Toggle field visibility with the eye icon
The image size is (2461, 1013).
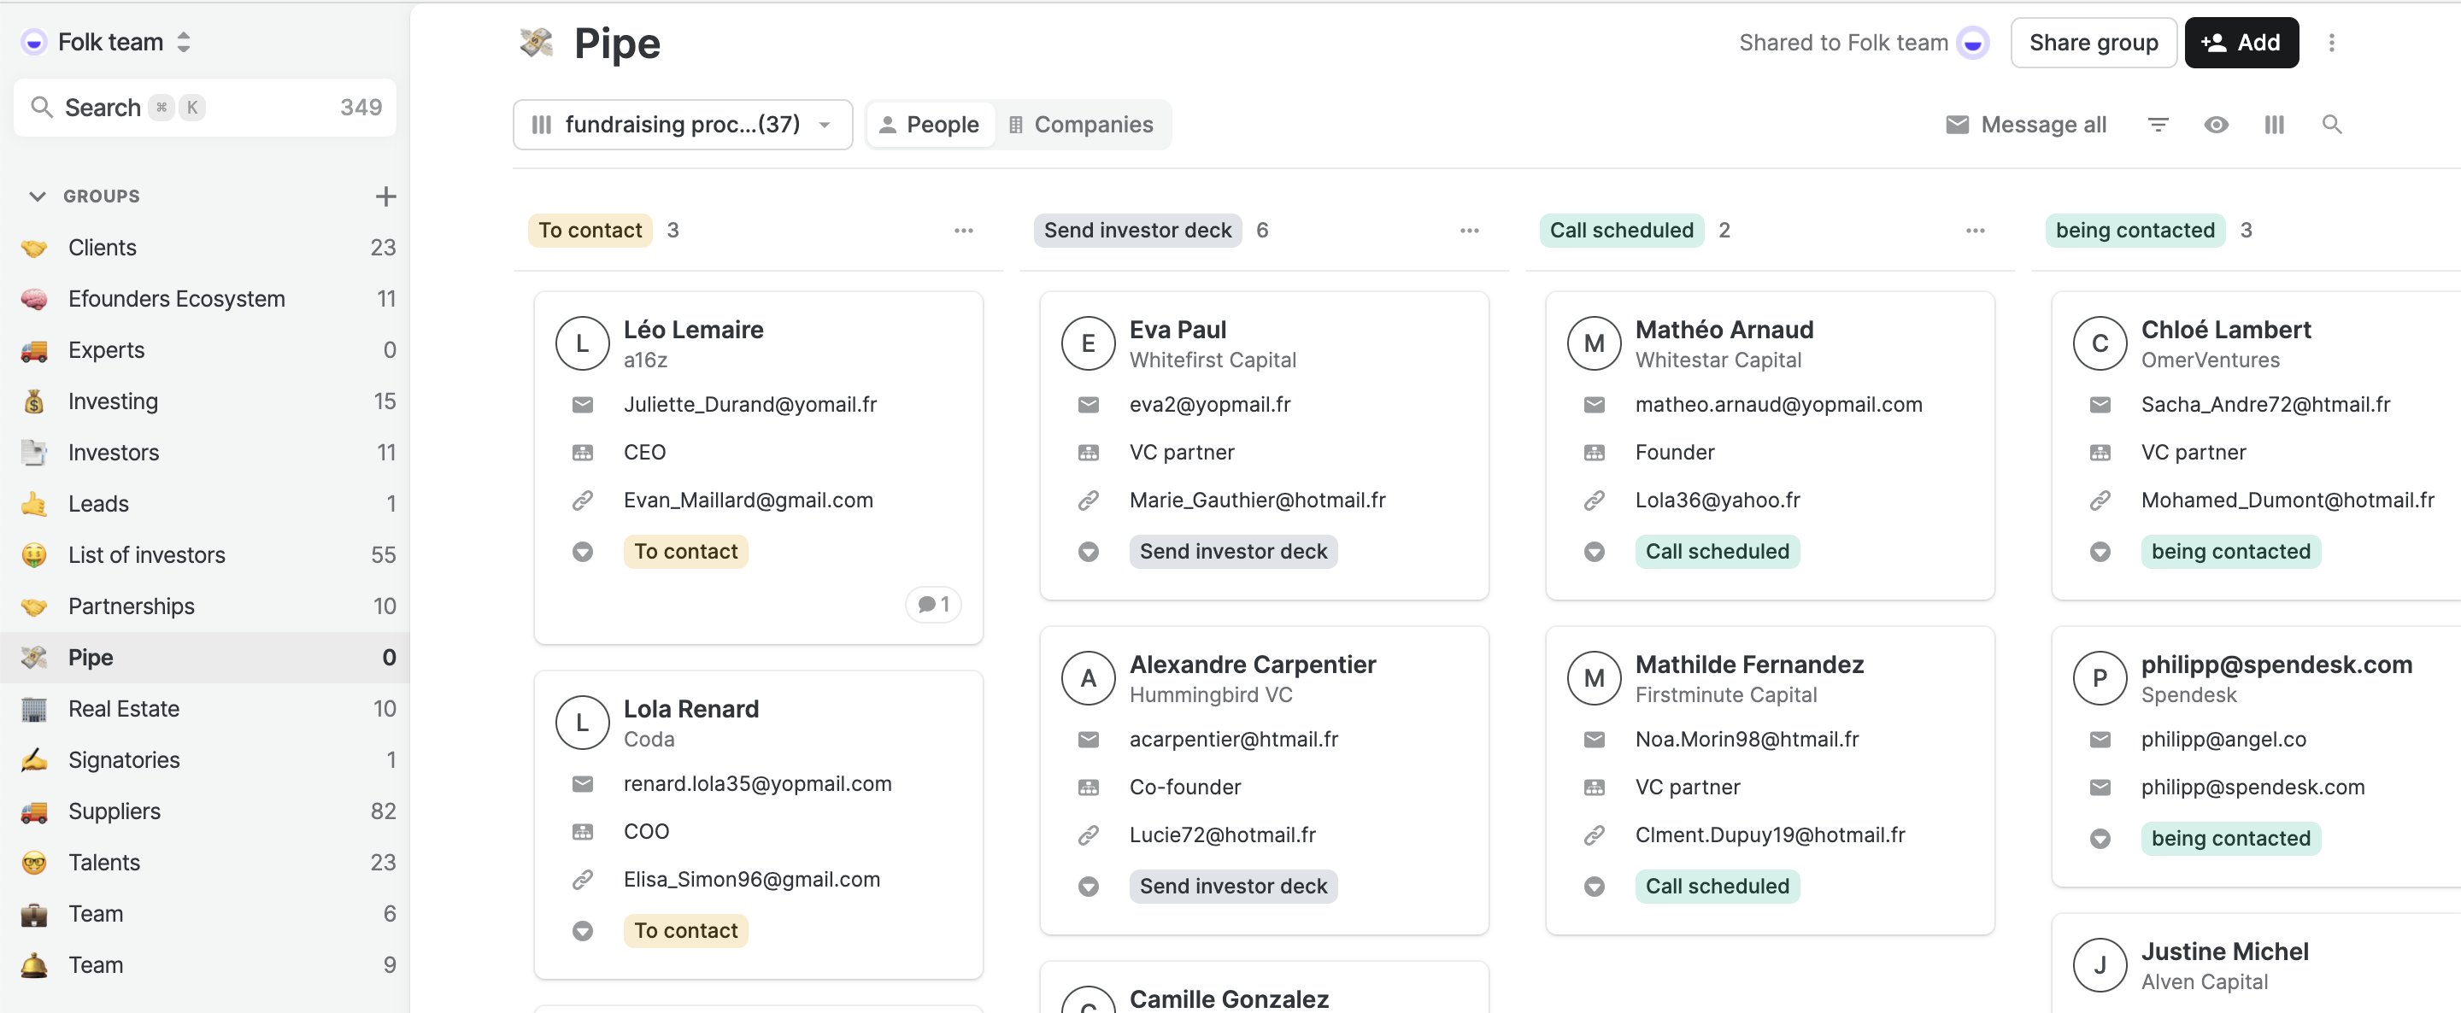tap(2217, 124)
